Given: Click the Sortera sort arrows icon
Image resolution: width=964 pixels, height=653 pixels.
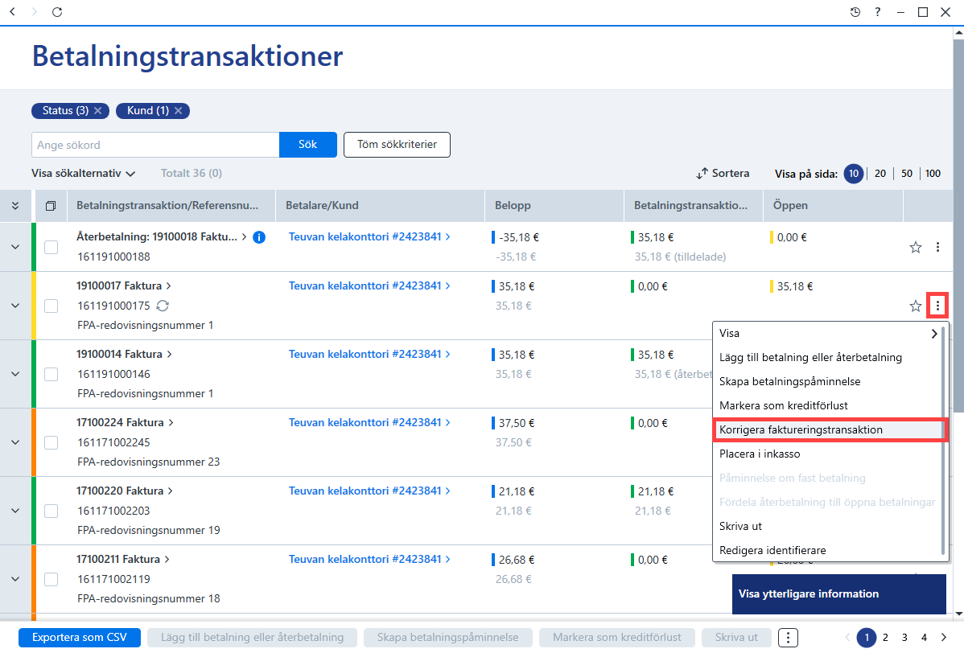Looking at the screenshot, I should (702, 174).
